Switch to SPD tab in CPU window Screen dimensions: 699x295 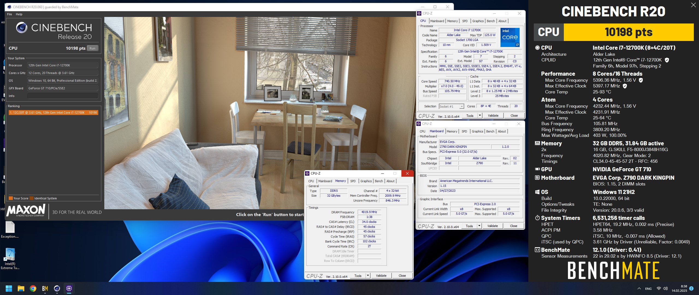[465, 21]
